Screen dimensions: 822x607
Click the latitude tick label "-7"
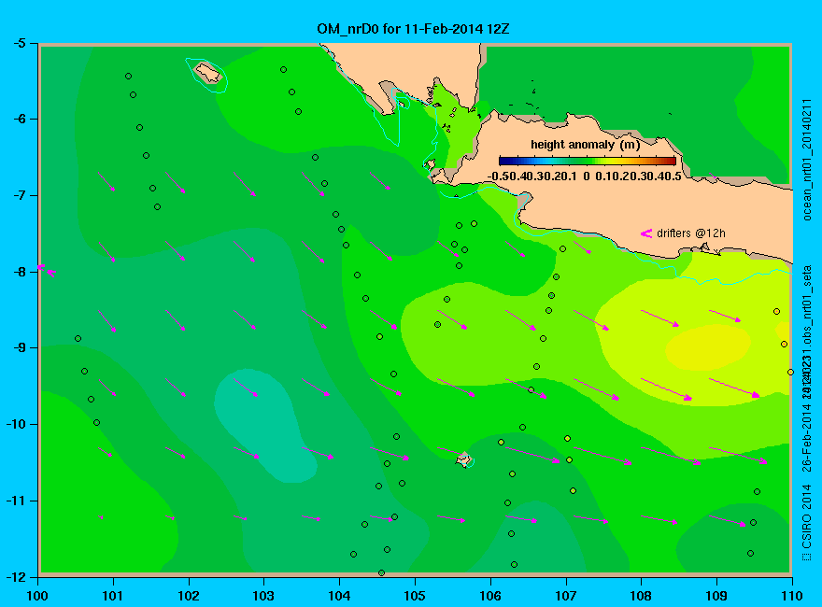[19, 195]
